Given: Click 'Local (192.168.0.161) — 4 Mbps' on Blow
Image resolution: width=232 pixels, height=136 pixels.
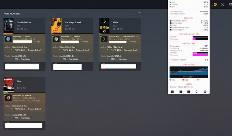Looking at the screenshot, I should pyautogui.click(x=27, y=100).
